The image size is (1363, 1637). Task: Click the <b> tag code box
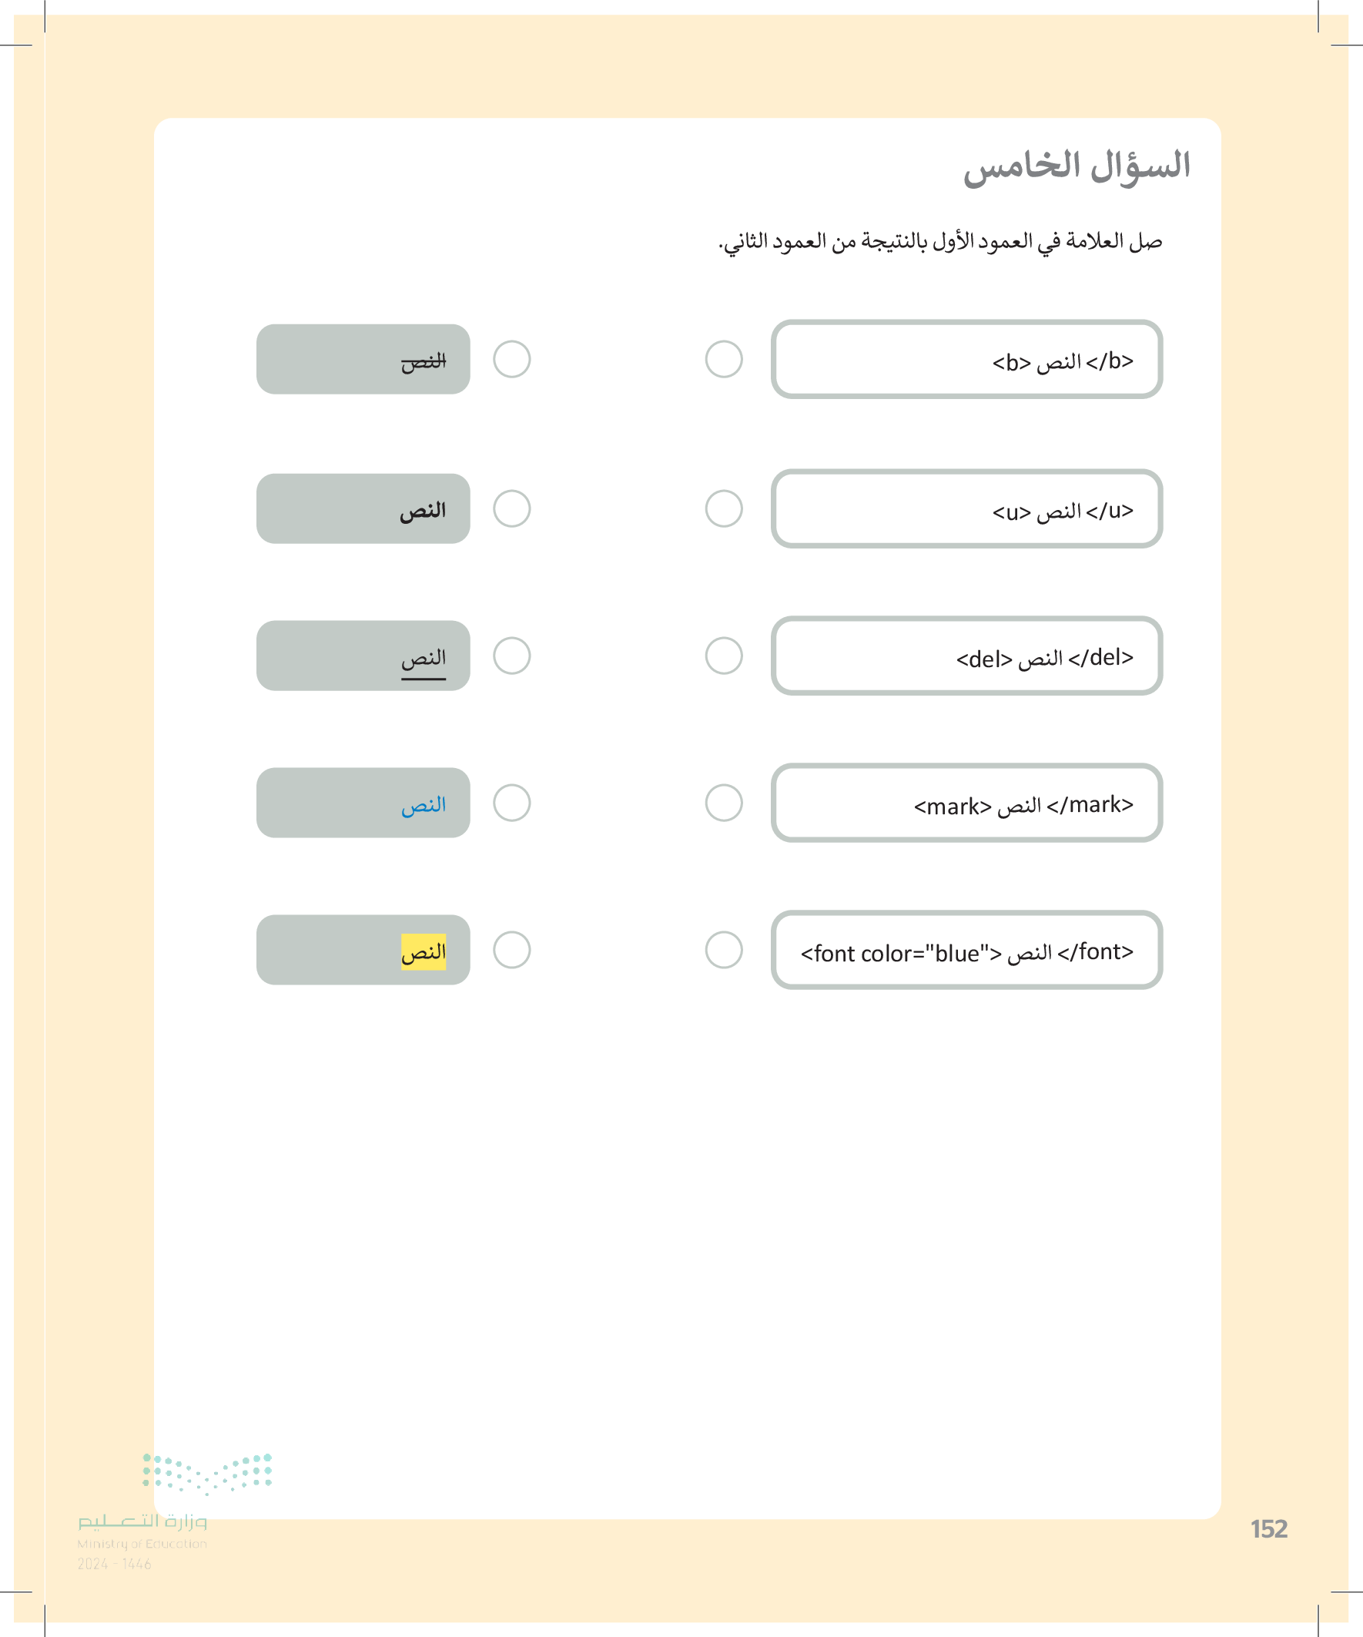point(966,359)
